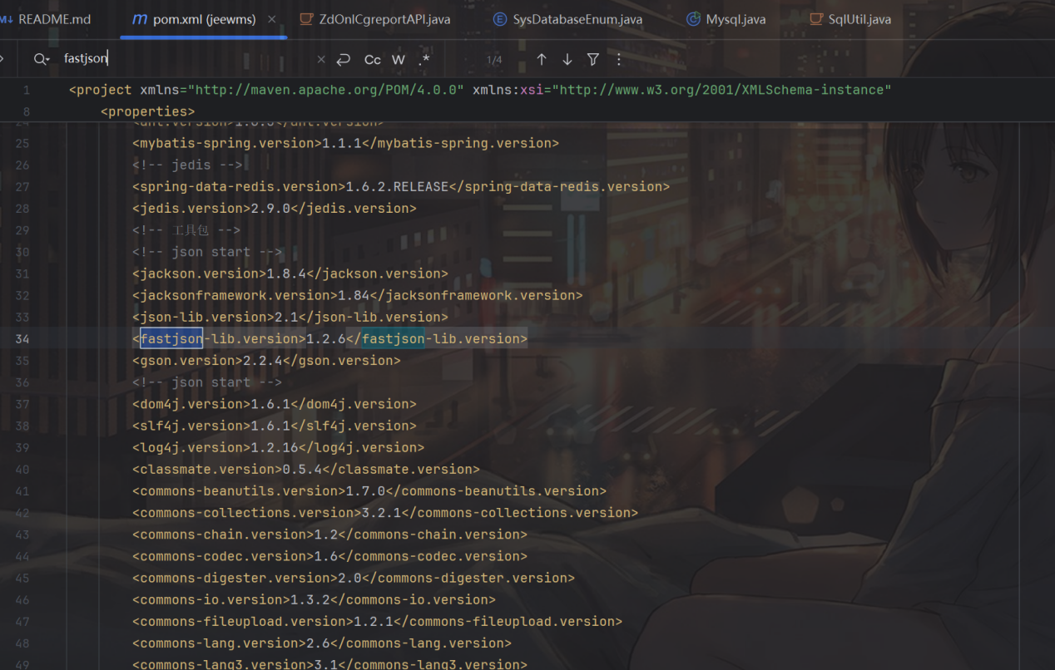
Task: Open the SqlUtil.java editor tab
Action: (x=859, y=19)
